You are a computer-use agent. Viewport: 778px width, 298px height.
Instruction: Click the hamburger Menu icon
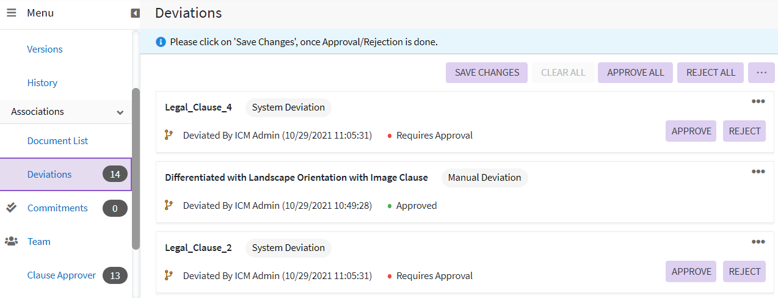click(12, 13)
